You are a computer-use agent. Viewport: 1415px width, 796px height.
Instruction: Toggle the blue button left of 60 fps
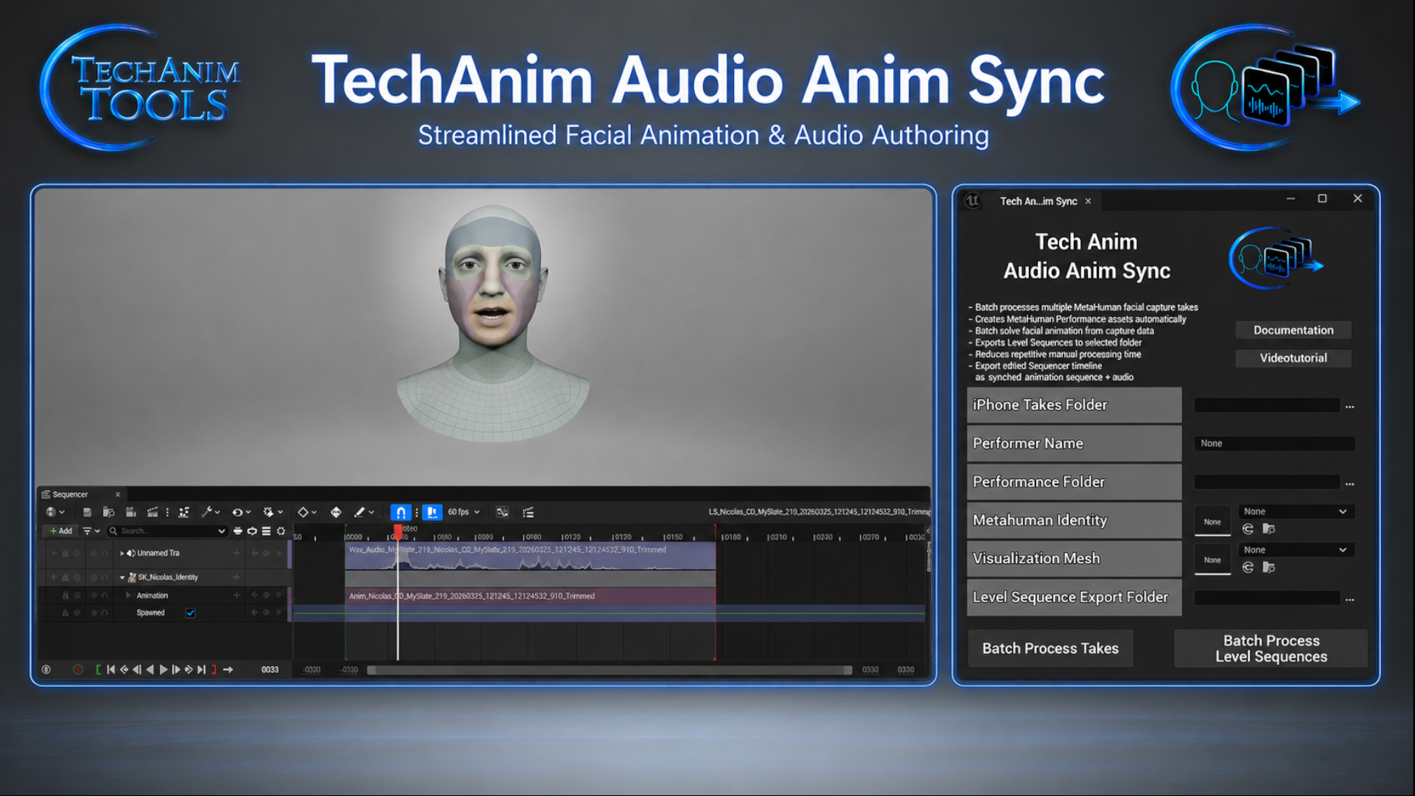[x=432, y=512]
